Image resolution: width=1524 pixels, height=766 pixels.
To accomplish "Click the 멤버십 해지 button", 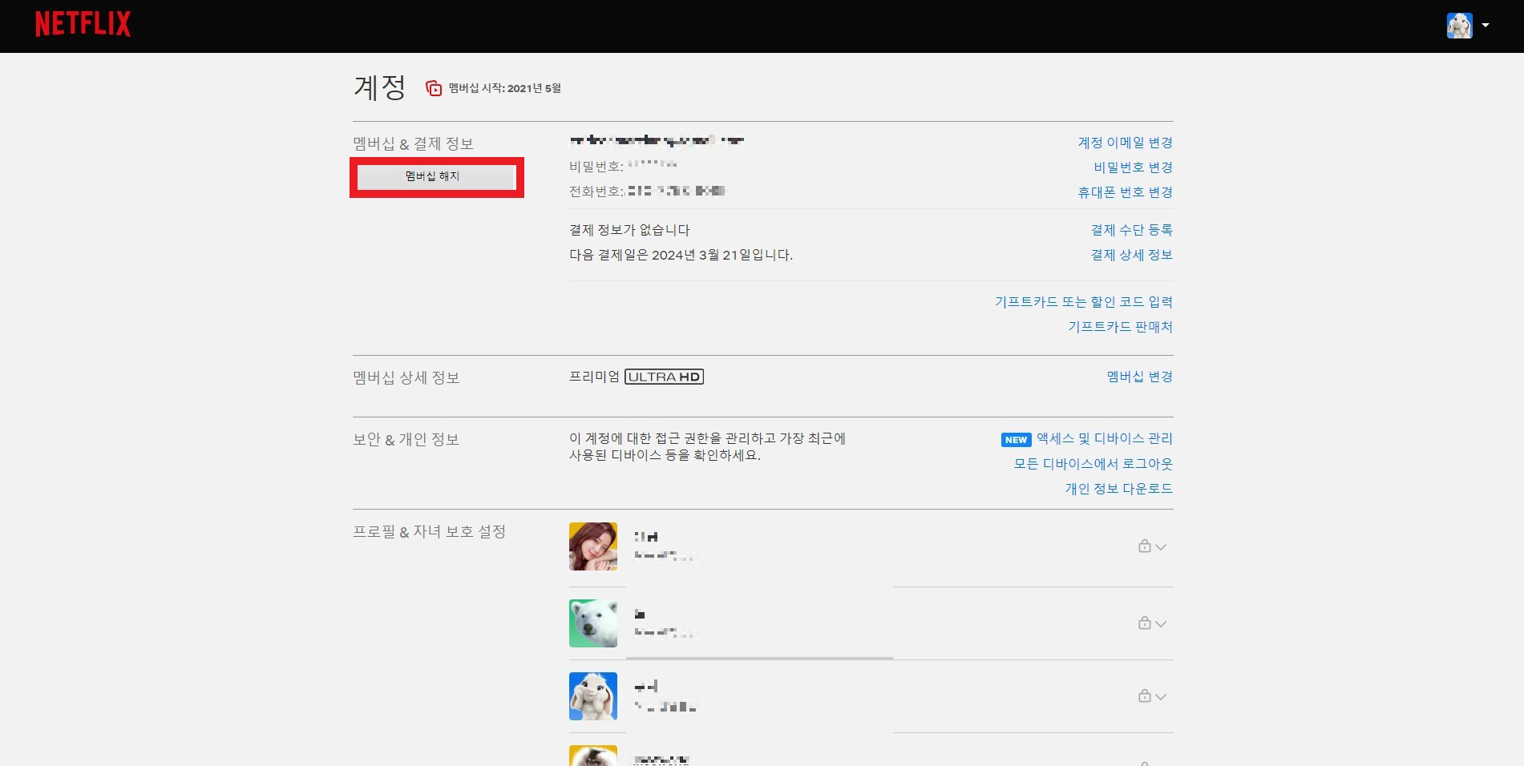I will (x=437, y=177).
